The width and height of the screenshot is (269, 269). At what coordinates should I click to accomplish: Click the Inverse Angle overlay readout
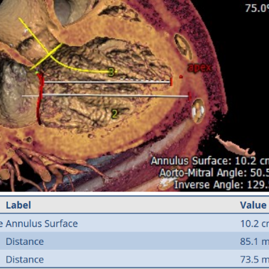point(221,185)
